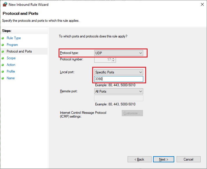Click the green bullet beside Action step
Viewport: 207px width, 169px height.
(x=3, y=65)
